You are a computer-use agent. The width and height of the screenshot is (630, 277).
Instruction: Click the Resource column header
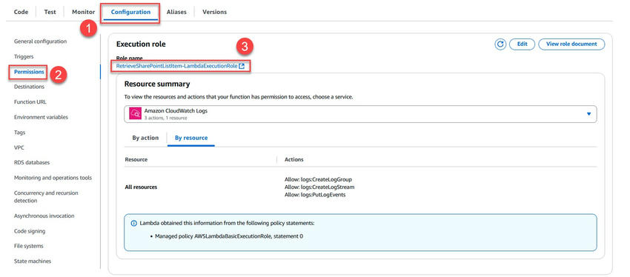point(136,159)
